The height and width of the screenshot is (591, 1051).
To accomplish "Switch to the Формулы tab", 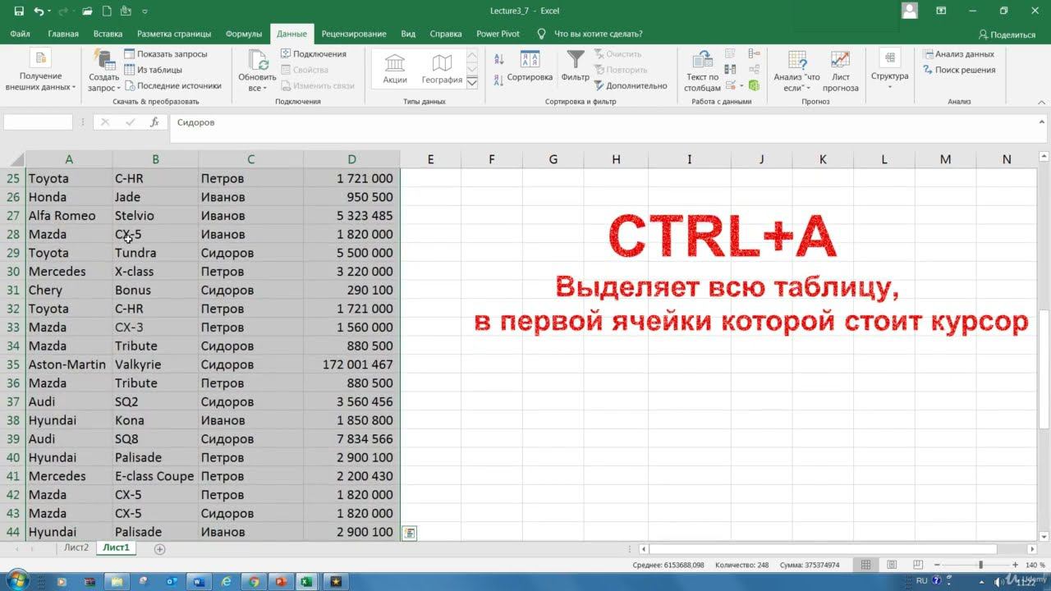I will pos(243,34).
